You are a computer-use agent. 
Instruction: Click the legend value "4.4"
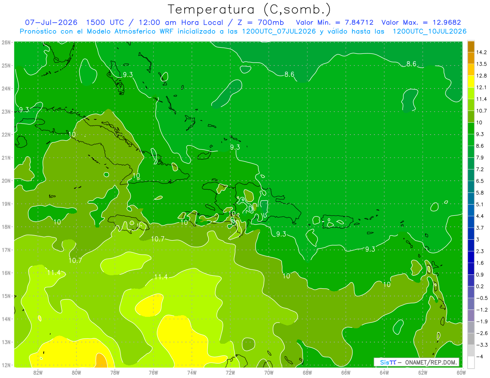[x=480, y=216]
